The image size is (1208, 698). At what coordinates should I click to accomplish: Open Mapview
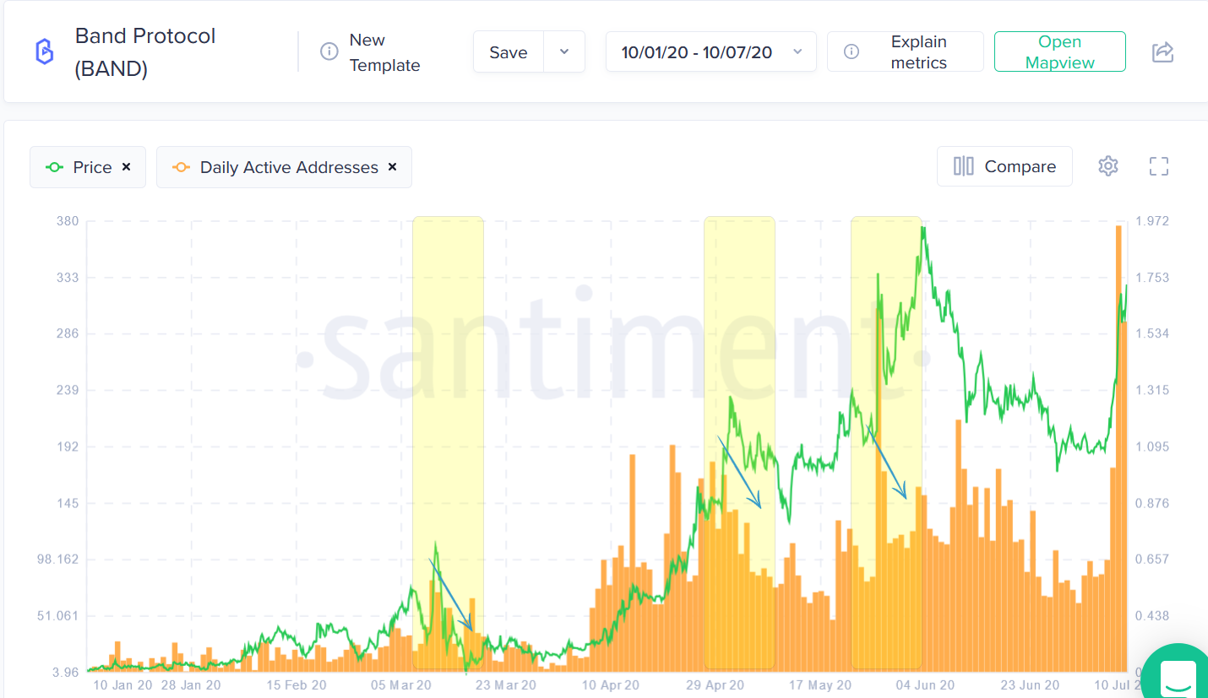pos(1060,51)
